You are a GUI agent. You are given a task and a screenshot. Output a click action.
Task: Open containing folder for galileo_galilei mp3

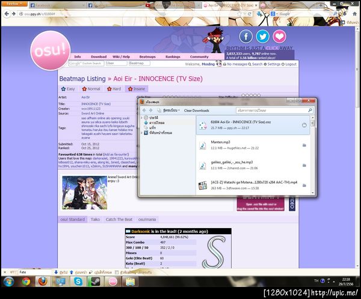coord(304,165)
